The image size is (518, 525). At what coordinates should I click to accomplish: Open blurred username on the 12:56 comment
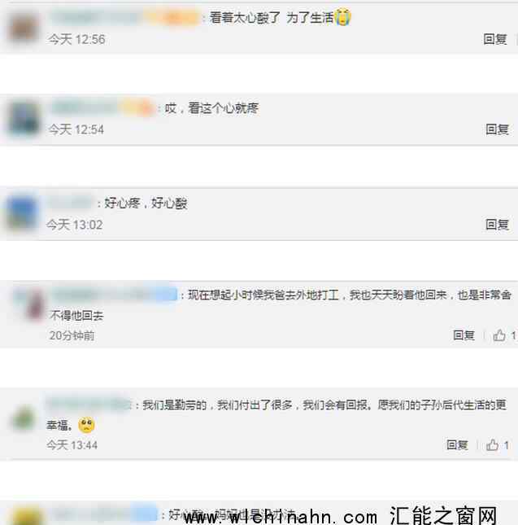(124, 17)
